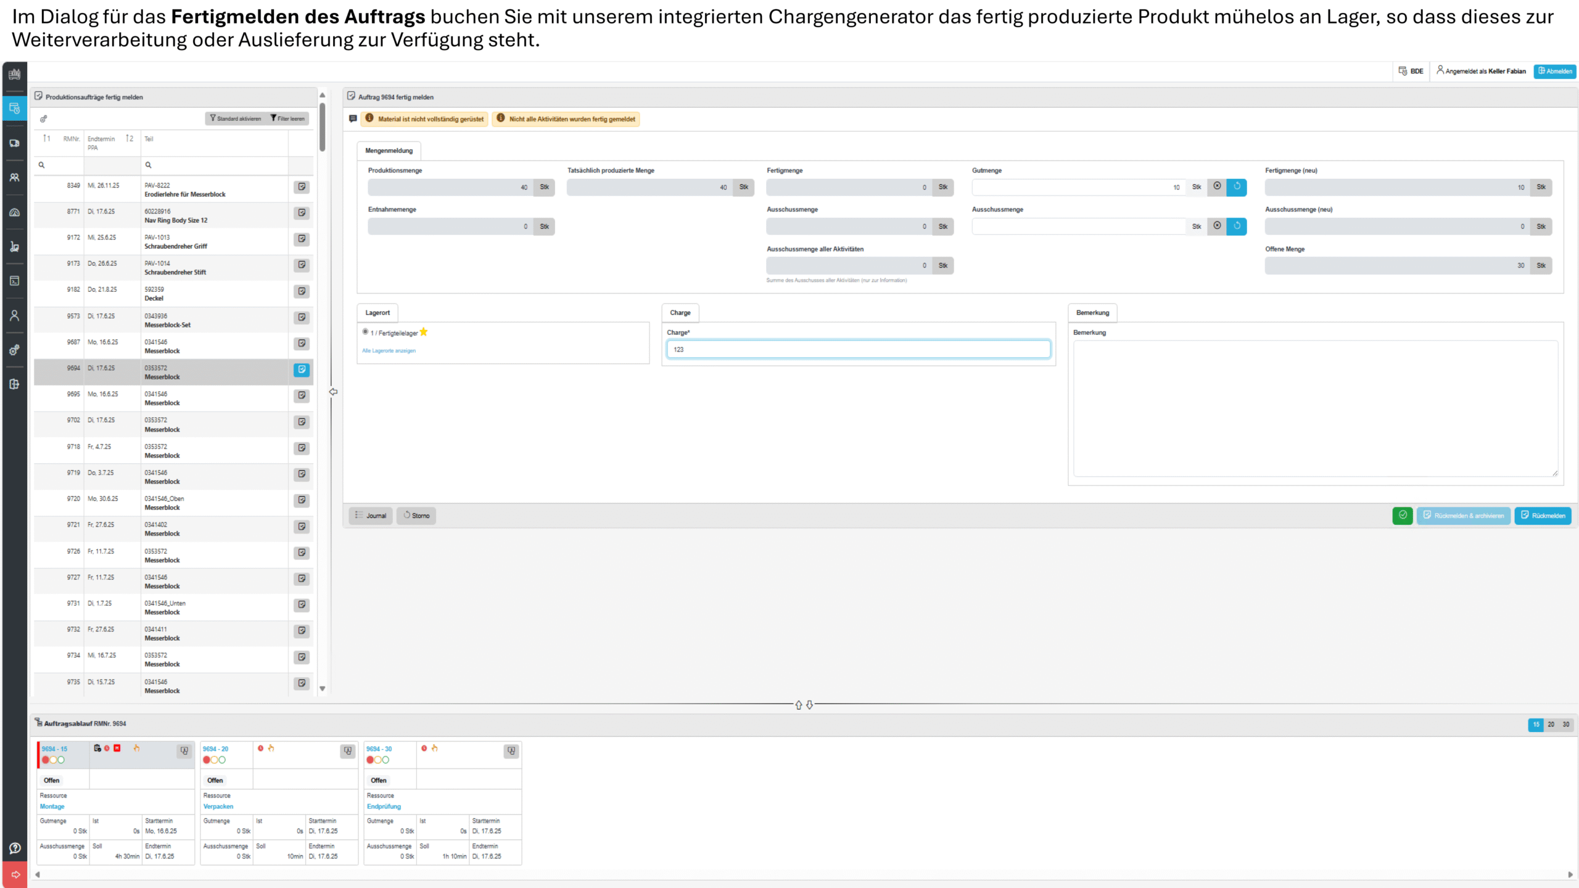Click the green checkmark confirm button
The height and width of the screenshot is (888, 1579).
(x=1402, y=516)
